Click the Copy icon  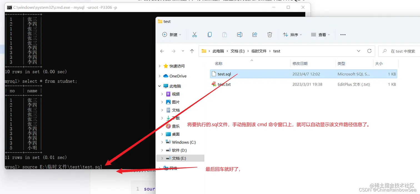(209, 34)
